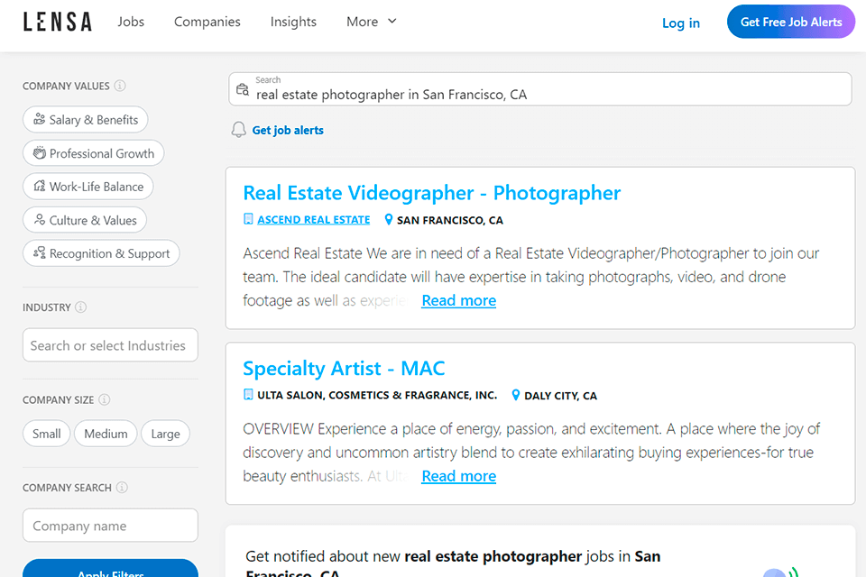Screen dimensions: 866x577
Task: Go to the Insights page
Action: [x=293, y=22]
